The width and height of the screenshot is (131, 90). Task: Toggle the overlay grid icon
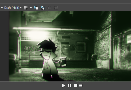coord(26,8)
